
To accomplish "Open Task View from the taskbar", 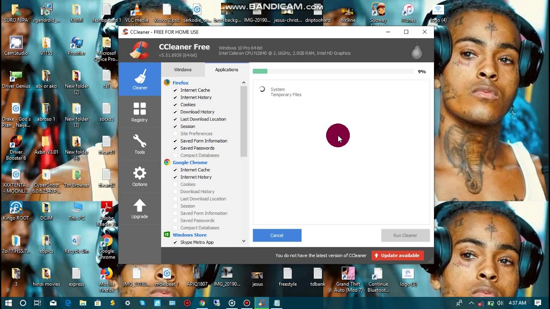I will [38, 303].
